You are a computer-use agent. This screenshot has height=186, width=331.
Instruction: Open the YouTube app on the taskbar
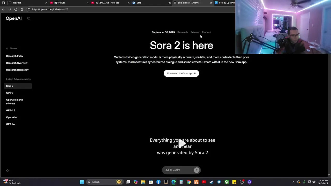pos(204,182)
